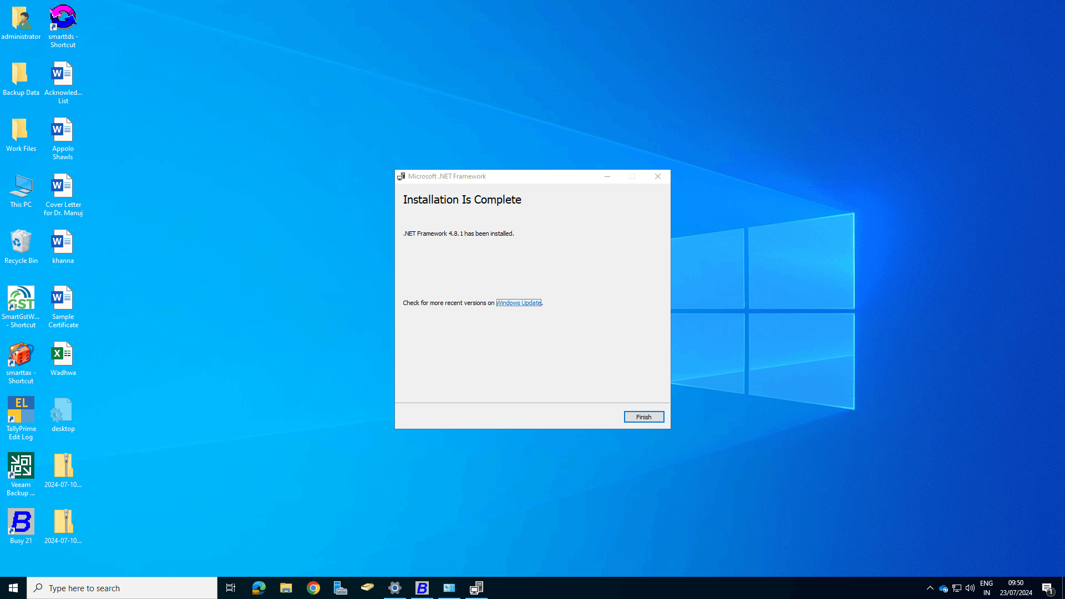Viewport: 1065px width, 599px height.
Task: Open the Action Center notifications
Action: [1048, 588]
